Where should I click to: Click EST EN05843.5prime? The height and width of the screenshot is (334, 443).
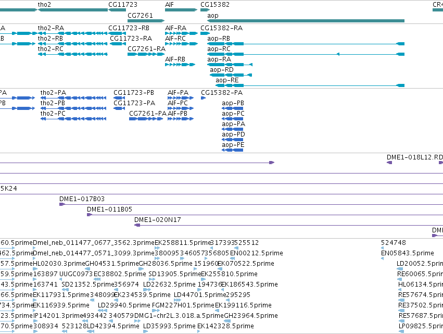click(x=408, y=253)
